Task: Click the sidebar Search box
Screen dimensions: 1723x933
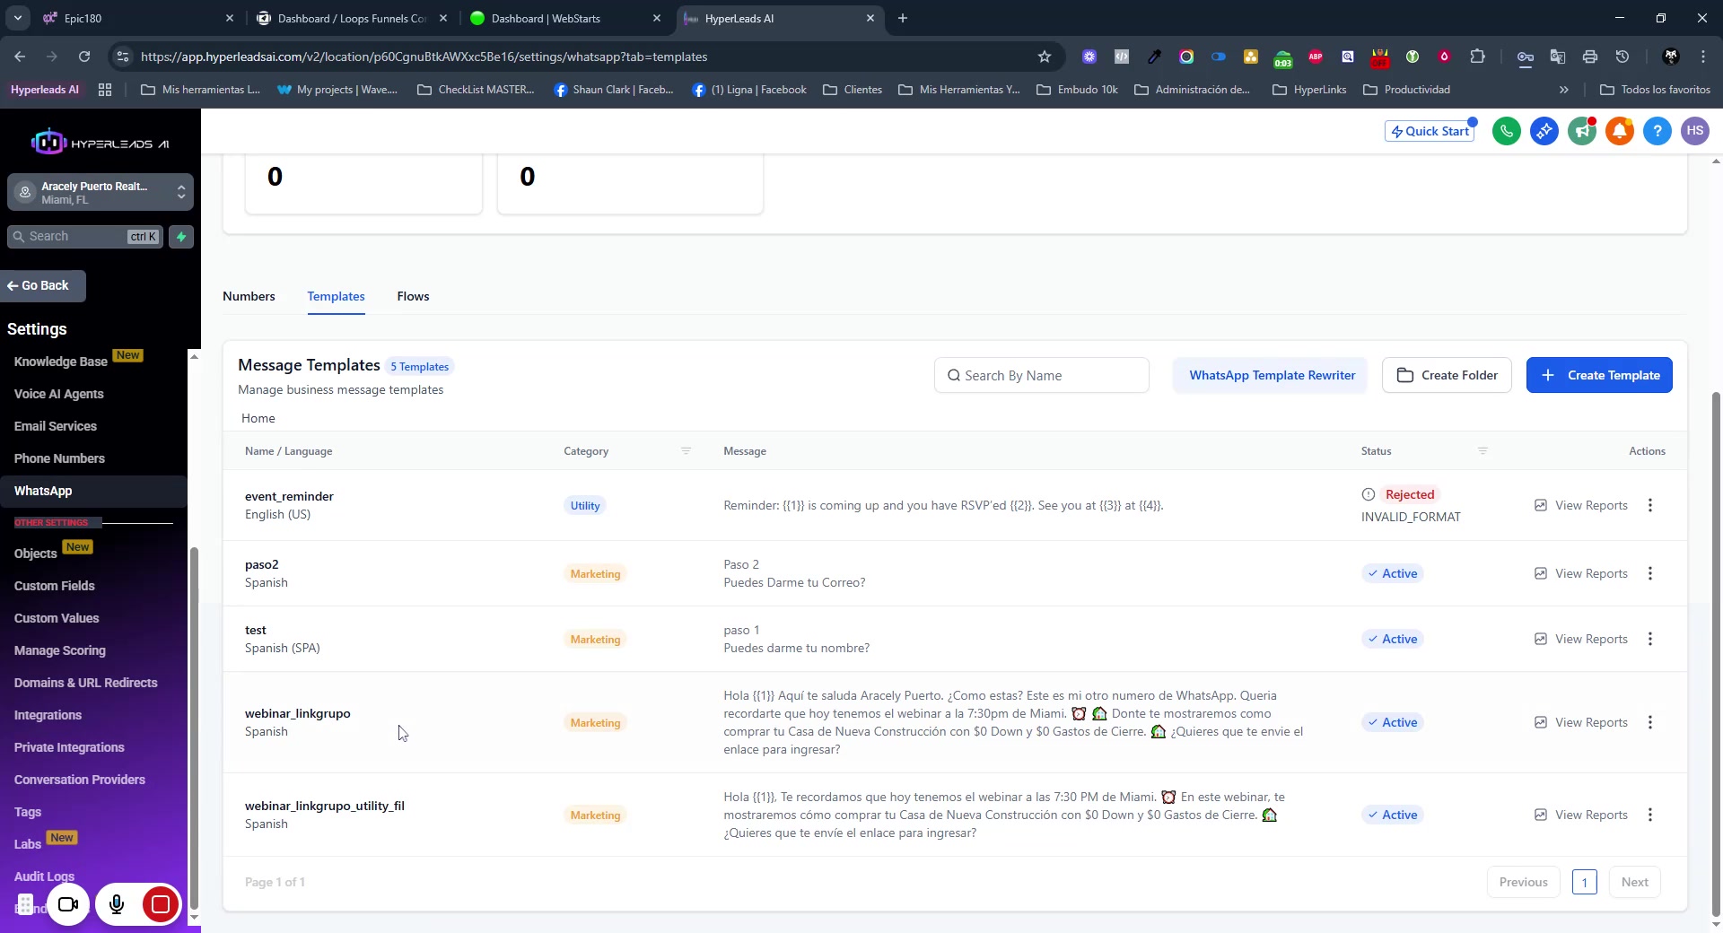Action: (x=85, y=237)
